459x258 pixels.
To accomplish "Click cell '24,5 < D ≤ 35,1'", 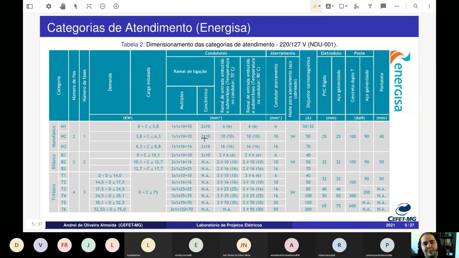I will pos(110,196).
